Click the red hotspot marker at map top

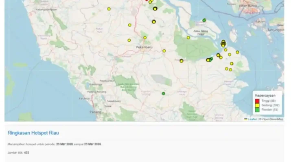147,0
